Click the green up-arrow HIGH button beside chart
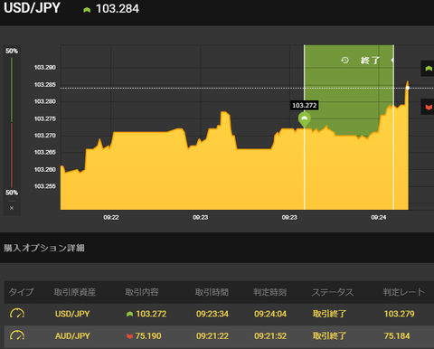The height and width of the screenshot is (349, 434). pos(428,69)
